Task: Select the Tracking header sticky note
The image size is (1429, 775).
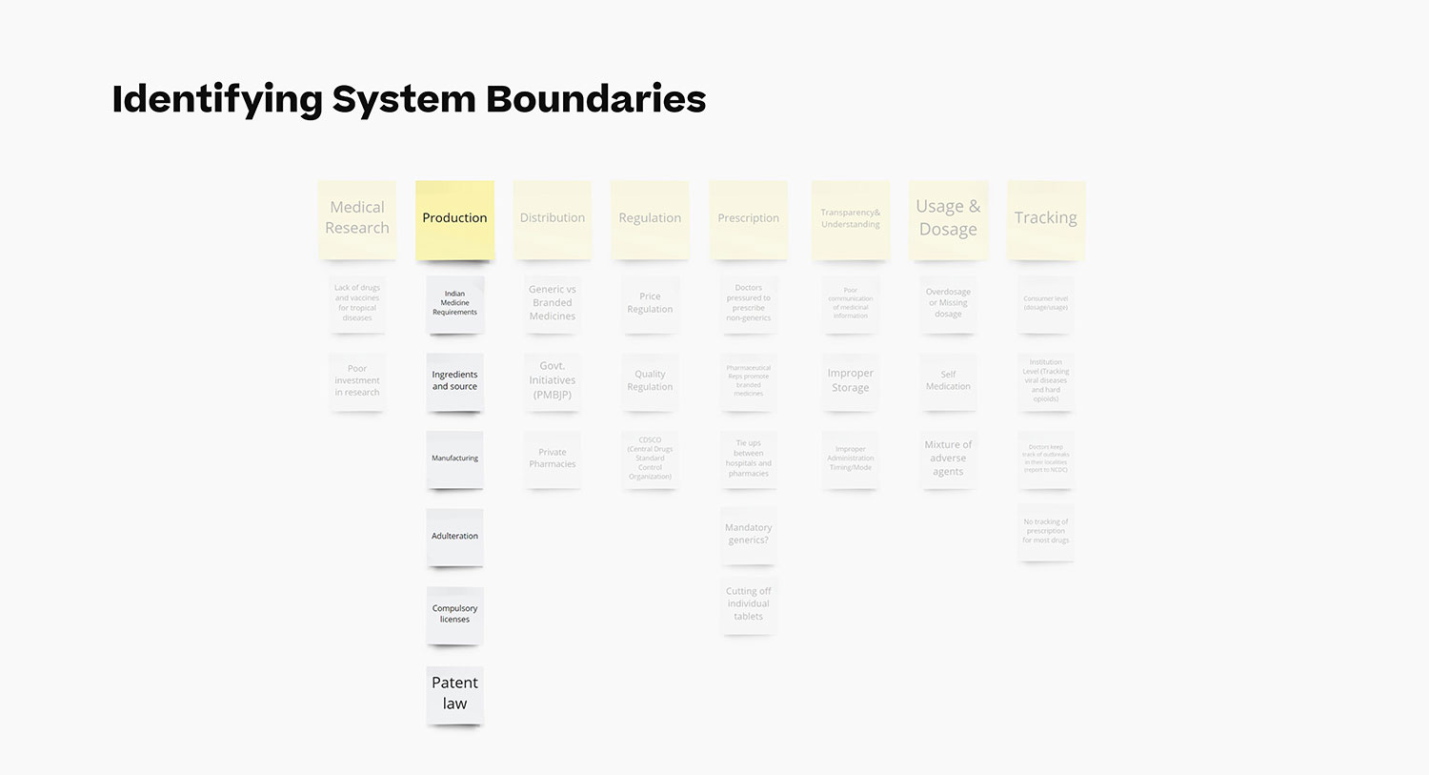Action: tap(1045, 218)
